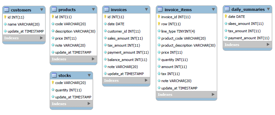Image resolution: width=275 pixels, height=115 pixels.
Task: Collapse the daily_summaries table with header arrow
Action: coord(268,9)
